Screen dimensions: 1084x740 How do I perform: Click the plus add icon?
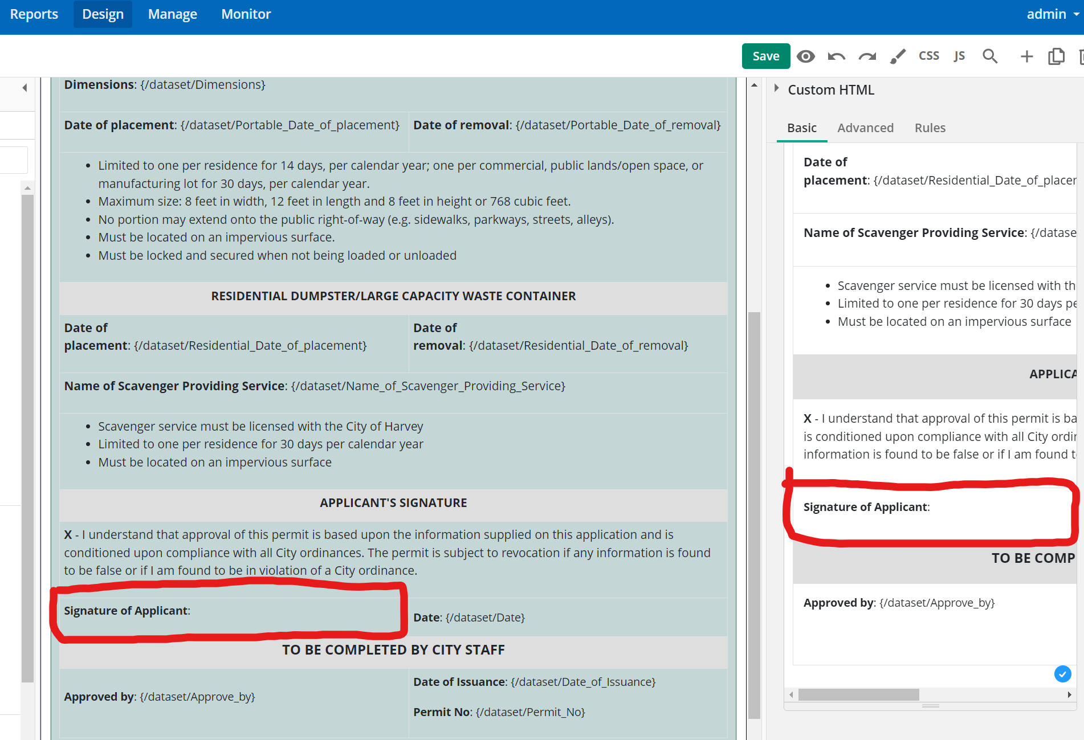(1026, 56)
